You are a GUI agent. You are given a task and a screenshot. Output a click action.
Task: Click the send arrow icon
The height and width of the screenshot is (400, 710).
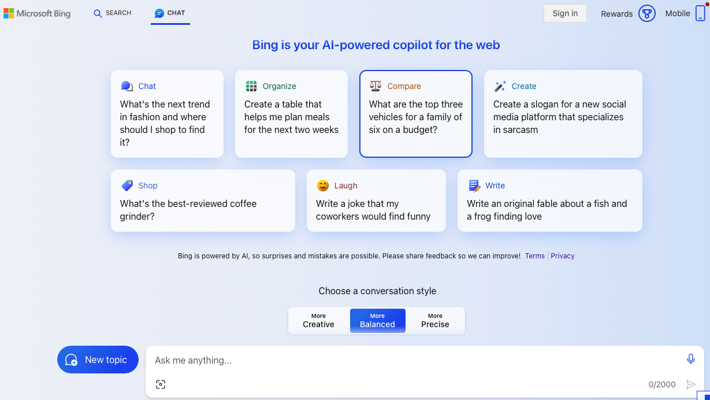point(690,384)
